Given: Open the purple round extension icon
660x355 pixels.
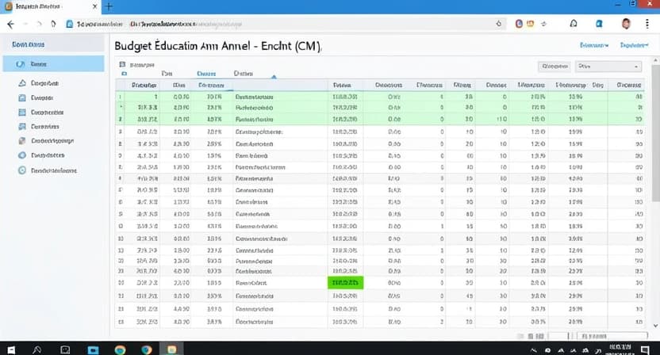Looking at the screenshot, I should (519, 24).
